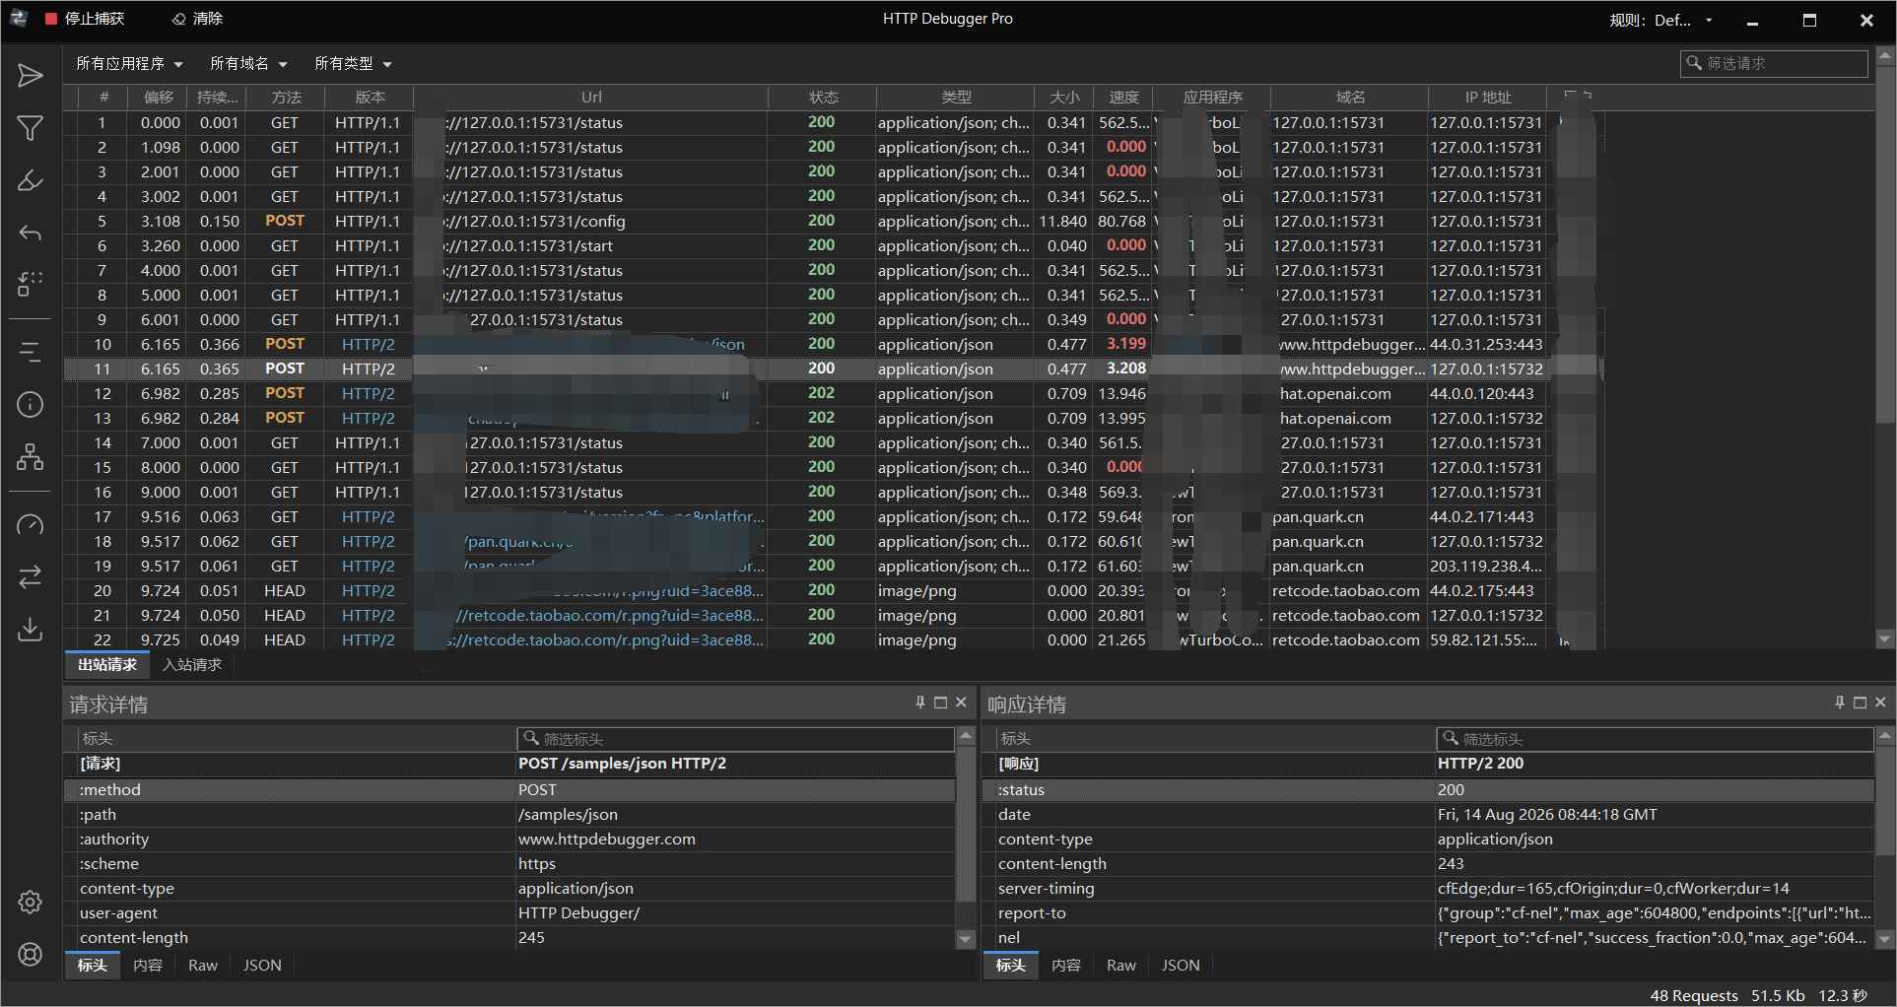
Task: Close the response details panel
Action: click(x=1880, y=703)
